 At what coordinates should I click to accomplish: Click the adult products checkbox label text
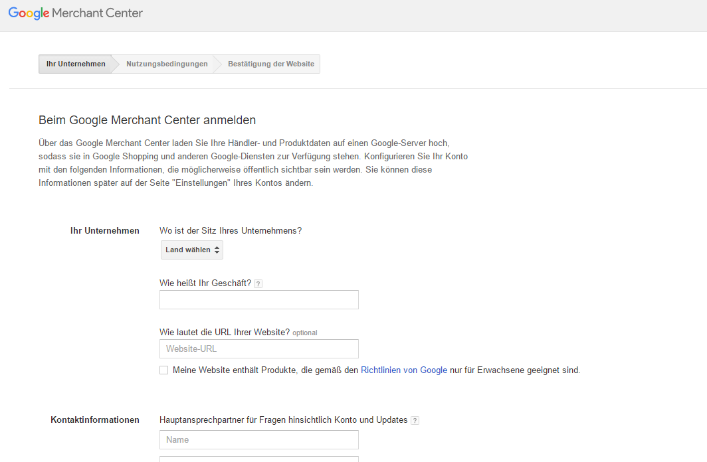[x=377, y=370]
